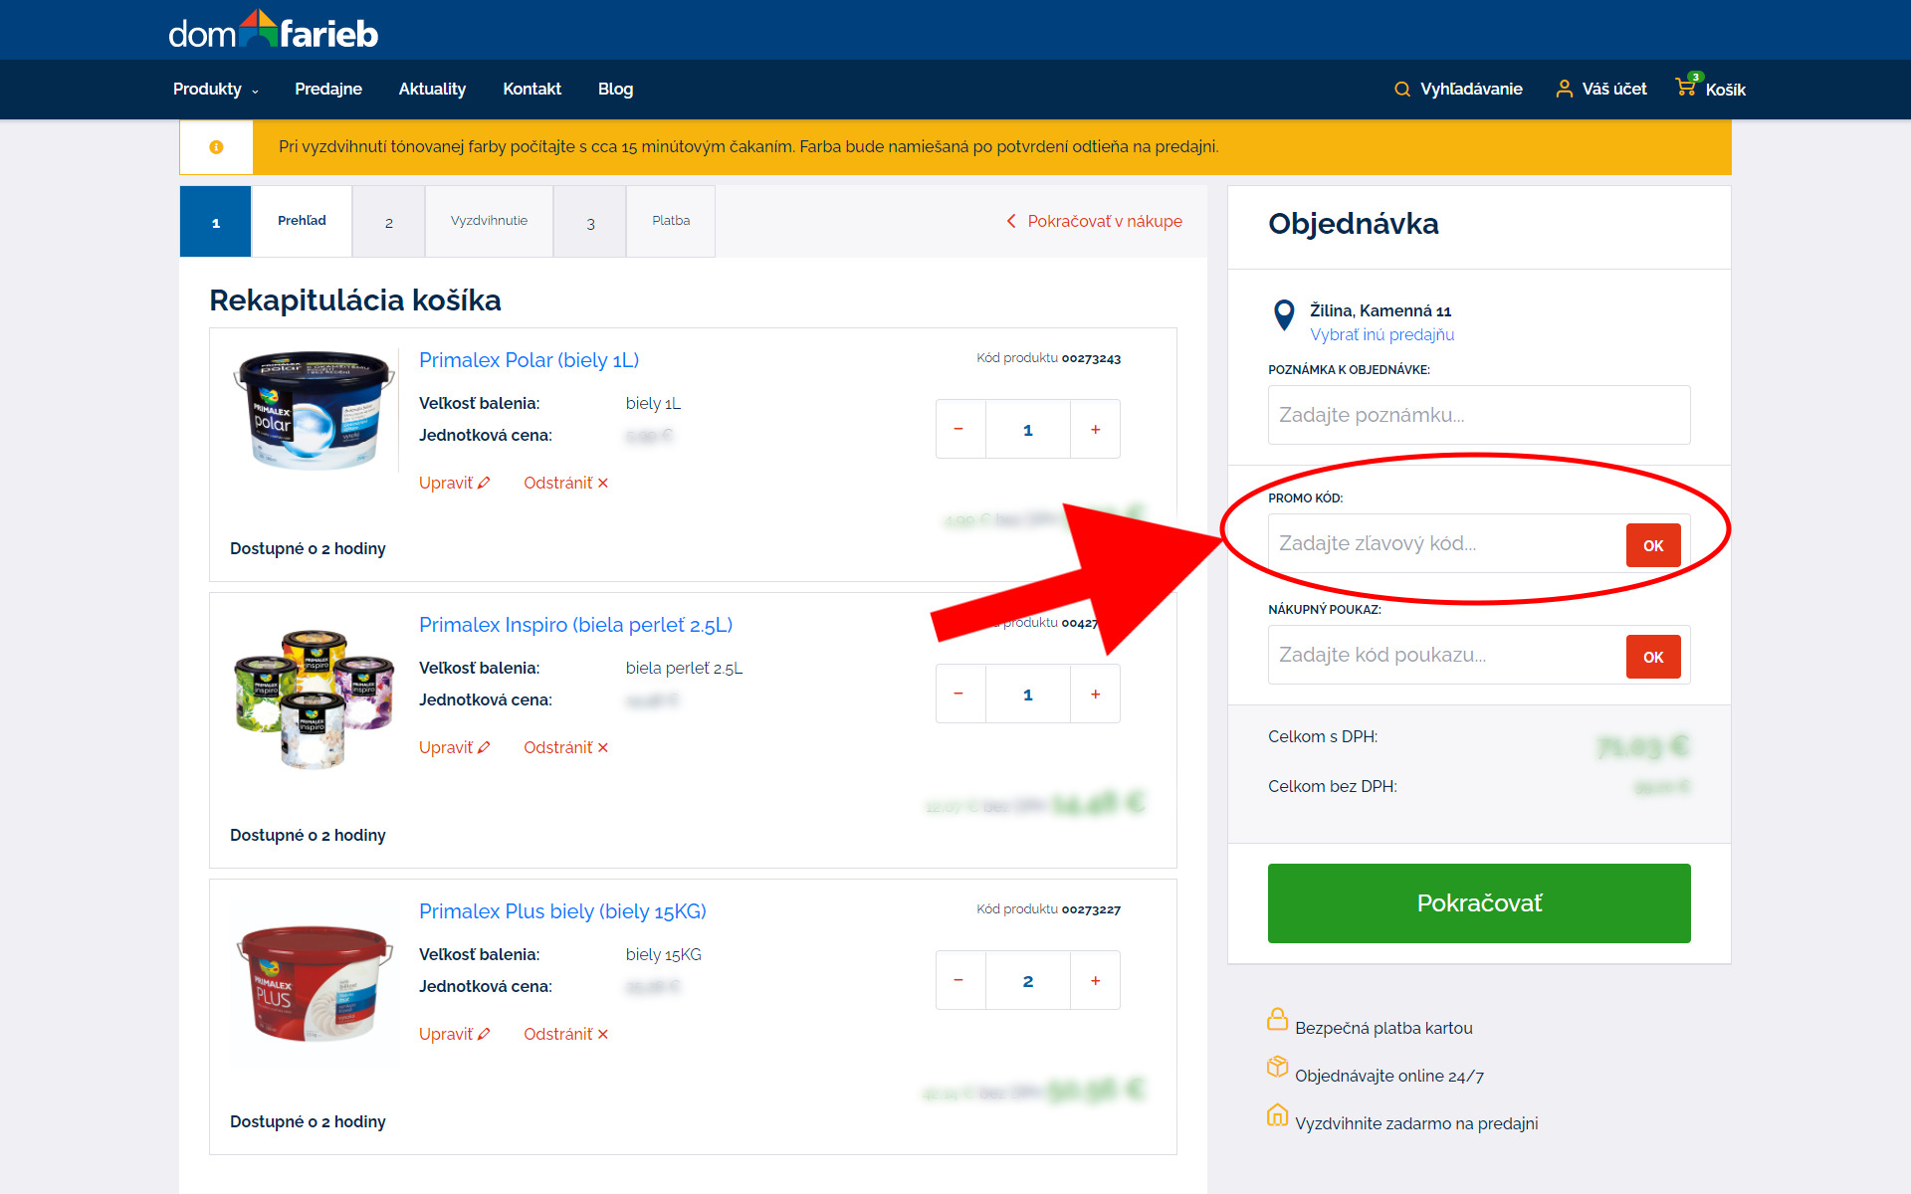Decrease quantity of Primalex Polar
The height and width of the screenshot is (1194, 1911).
pyautogui.click(x=959, y=429)
